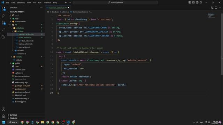Open the Run menu
The height and width of the screenshot is (125, 223).
[x=40, y=2]
